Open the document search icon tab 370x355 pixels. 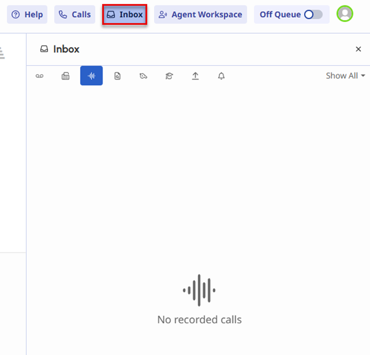point(117,76)
